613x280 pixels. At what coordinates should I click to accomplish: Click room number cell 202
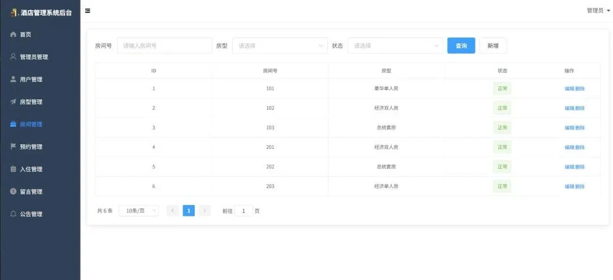[270, 166]
